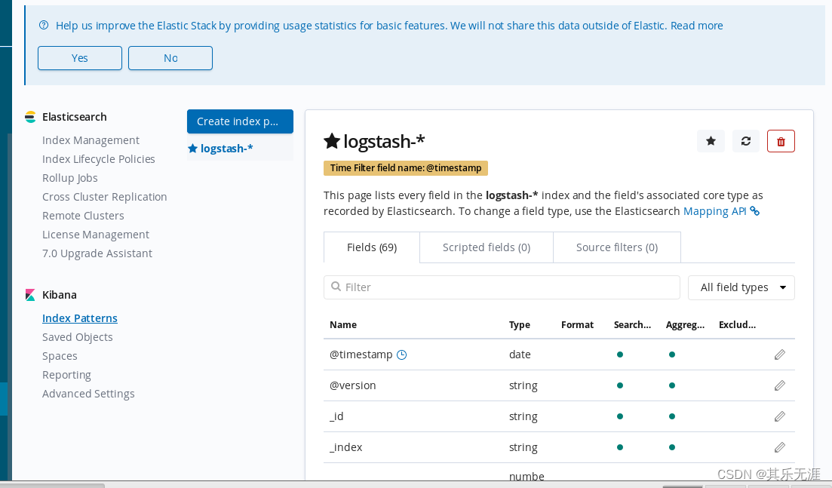The width and height of the screenshot is (832, 488).
Task: Edit the @timestamp field
Action: click(x=779, y=354)
